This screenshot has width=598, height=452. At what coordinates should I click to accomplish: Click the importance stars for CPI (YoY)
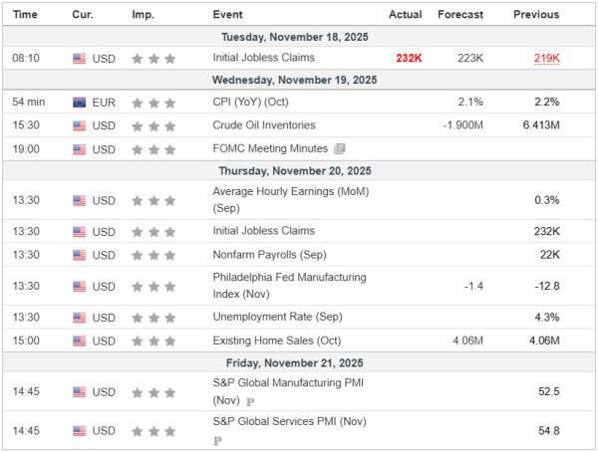tap(153, 103)
